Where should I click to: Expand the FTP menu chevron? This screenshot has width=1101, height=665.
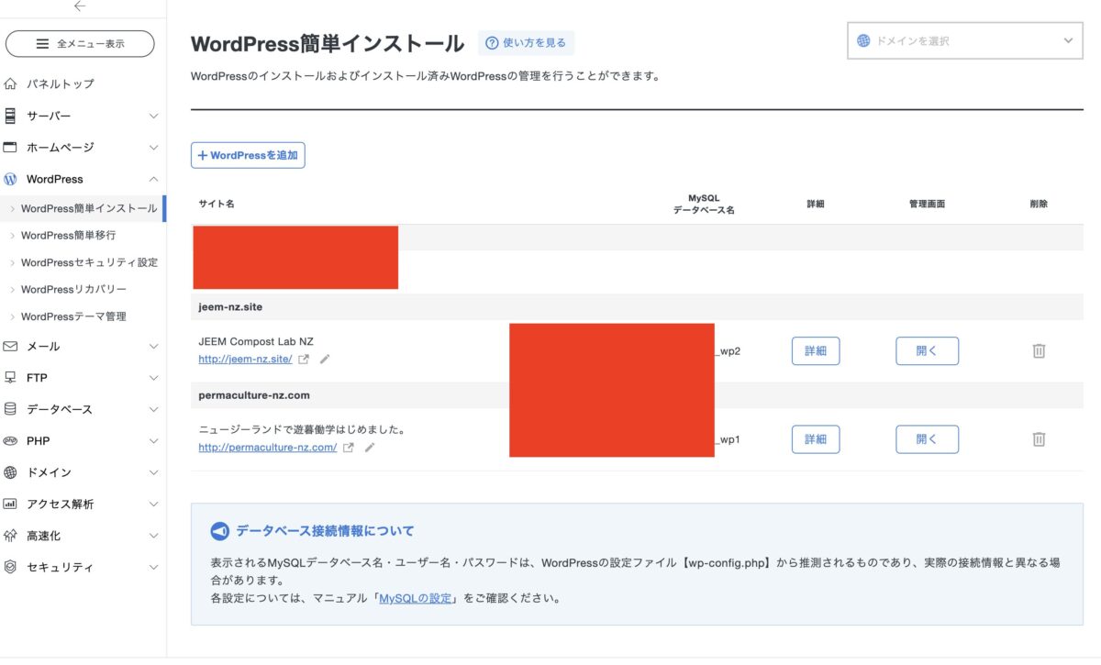coord(153,377)
